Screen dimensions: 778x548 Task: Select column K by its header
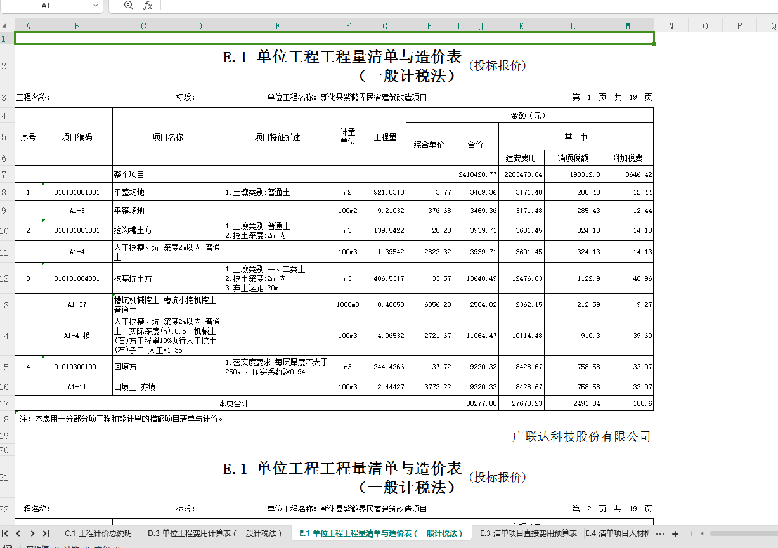pos(521,26)
